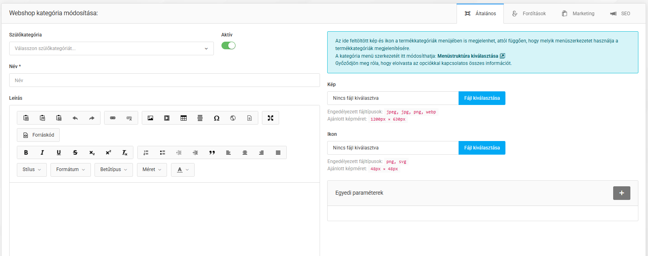Open the Menüstruktúra kiválasztása link
Viewport: 648px width, 256px height.
[x=471, y=56]
